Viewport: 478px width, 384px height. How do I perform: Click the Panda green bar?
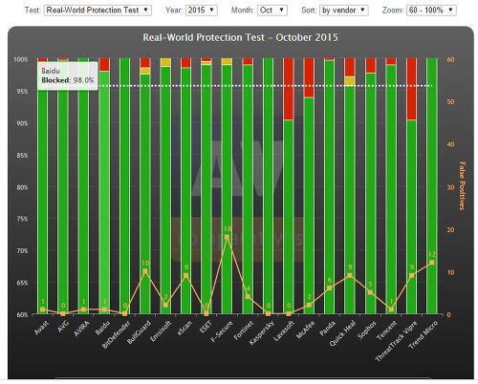click(330, 187)
